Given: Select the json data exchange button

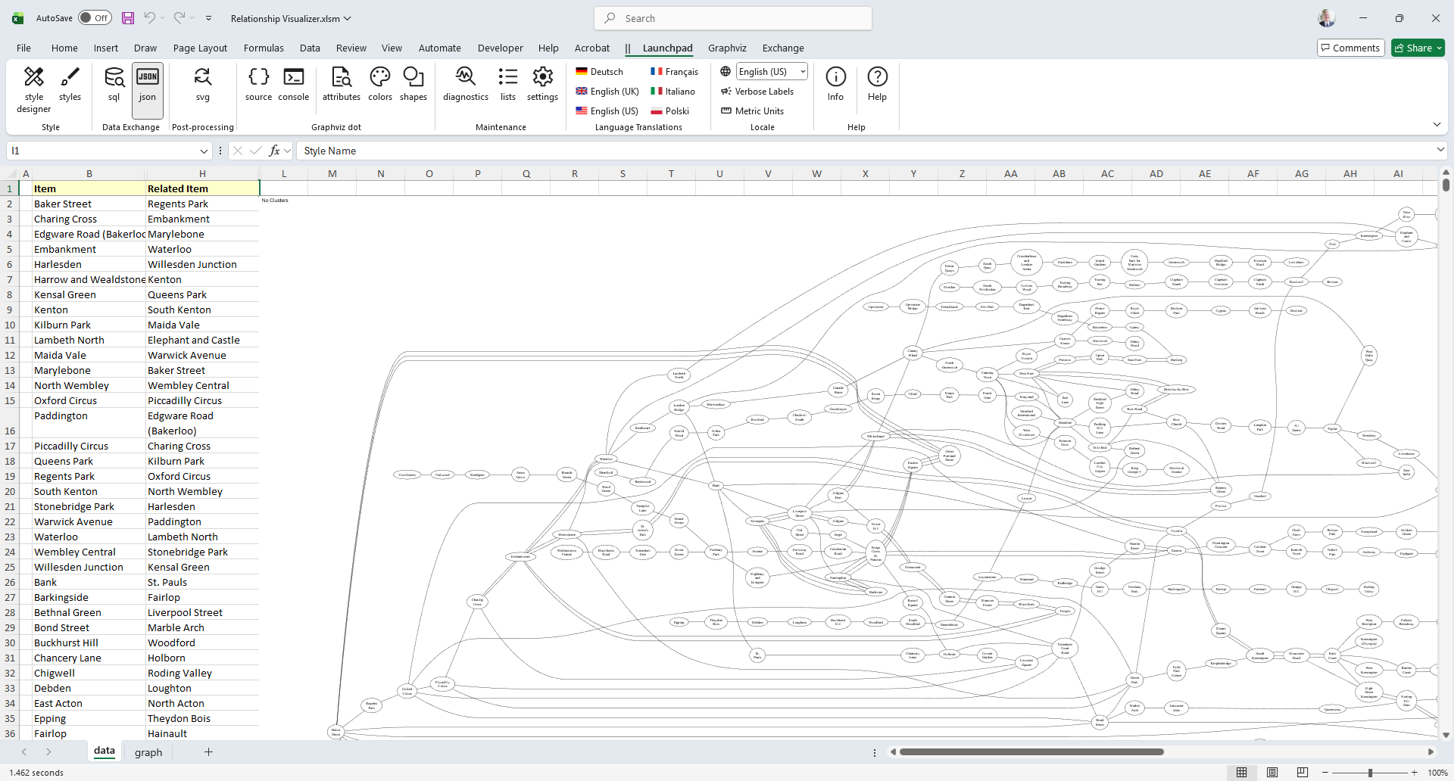Looking at the screenshot, I should tap(148, 84).
